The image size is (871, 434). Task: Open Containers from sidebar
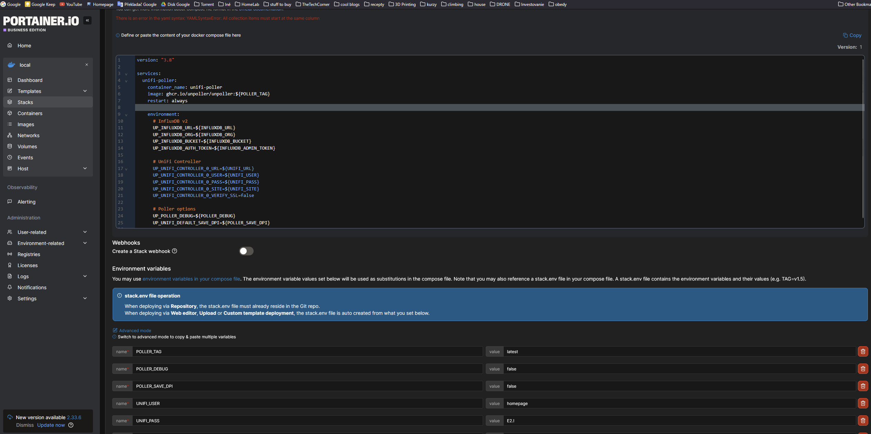pyautogui.click(x=30, y=113)
